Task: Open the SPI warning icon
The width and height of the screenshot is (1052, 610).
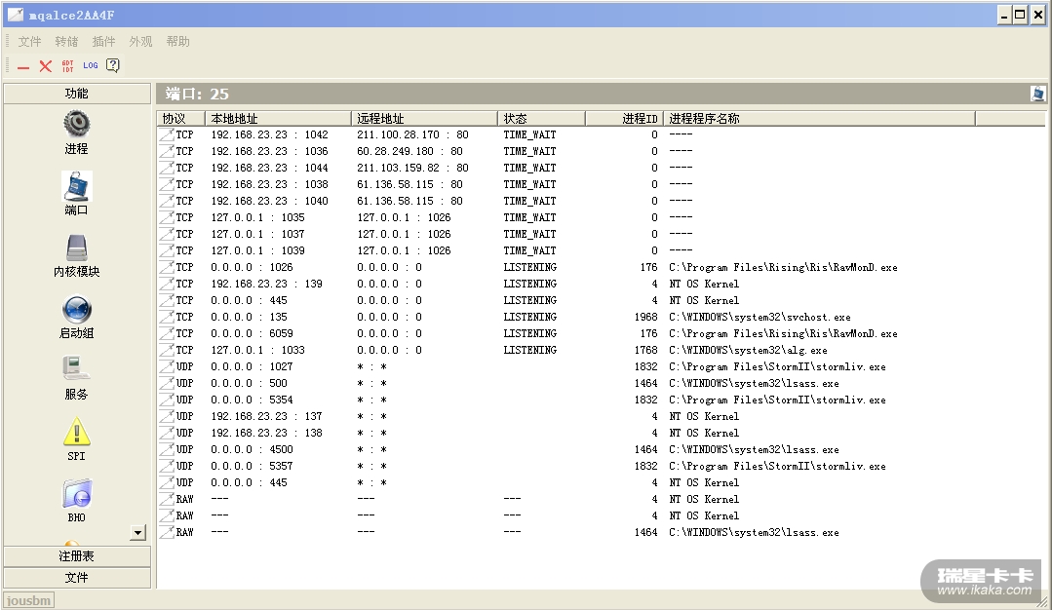Action: point(76,432)
